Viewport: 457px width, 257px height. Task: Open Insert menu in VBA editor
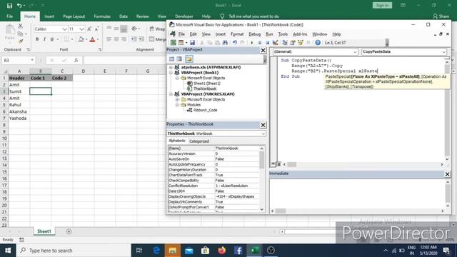coord(221,34)
